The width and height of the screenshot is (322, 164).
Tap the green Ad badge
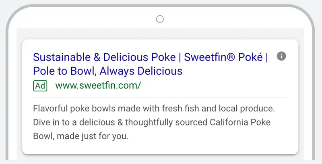point(40,85)
